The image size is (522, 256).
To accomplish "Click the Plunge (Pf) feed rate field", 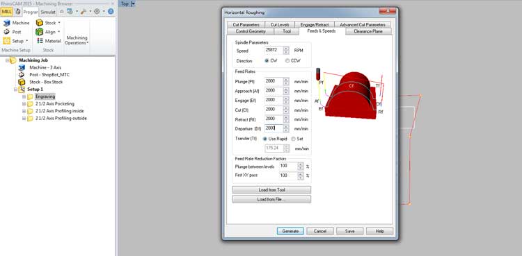I will tap(274, 81).
